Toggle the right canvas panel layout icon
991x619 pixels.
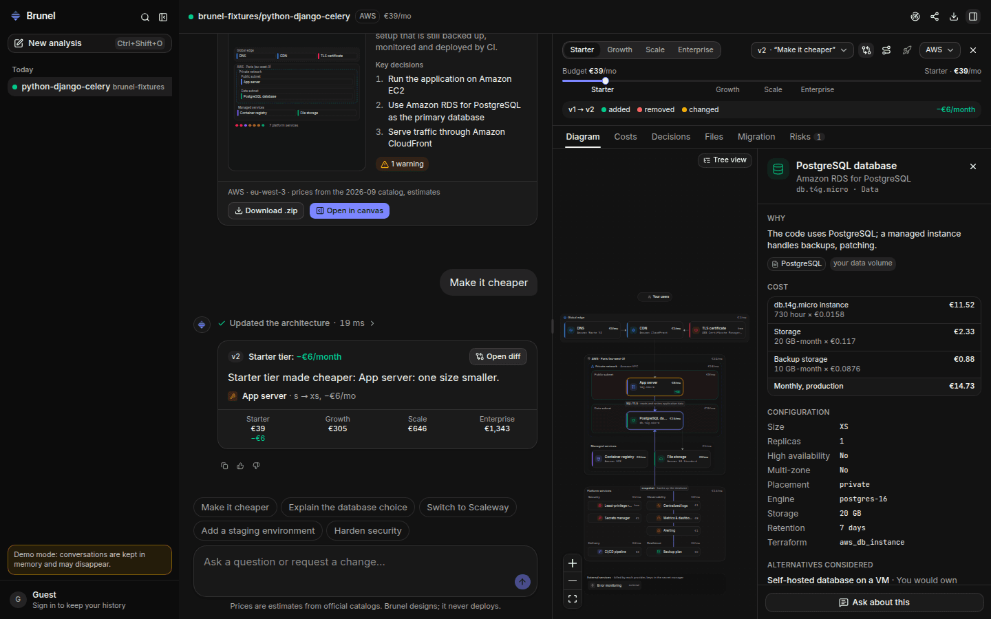(973, 17)
